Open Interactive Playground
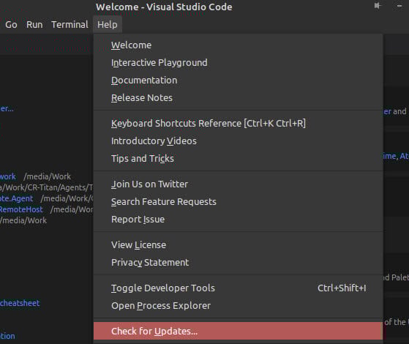 238,63
